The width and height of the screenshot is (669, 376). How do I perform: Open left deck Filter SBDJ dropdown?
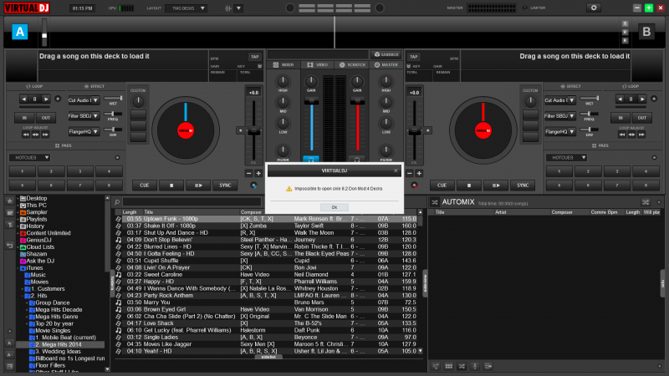pos(84,116)
